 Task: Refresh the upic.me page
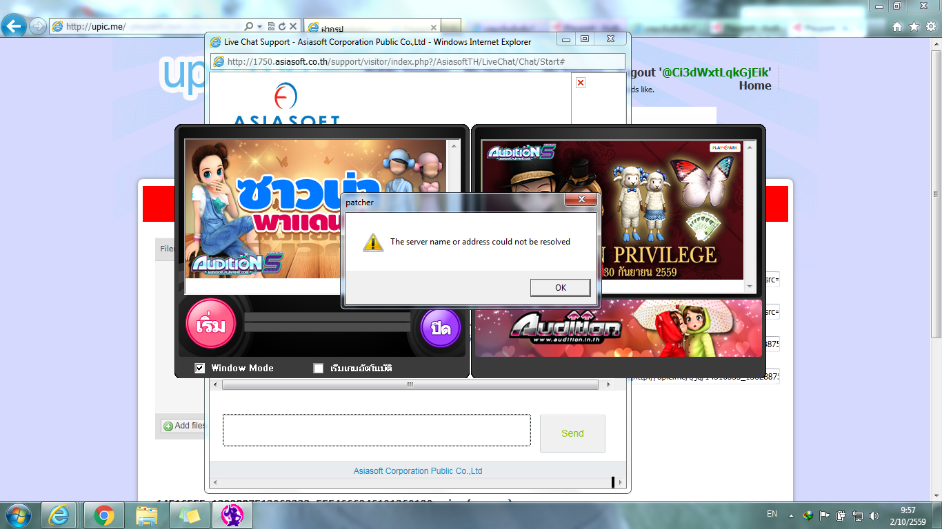click(282, 26)
